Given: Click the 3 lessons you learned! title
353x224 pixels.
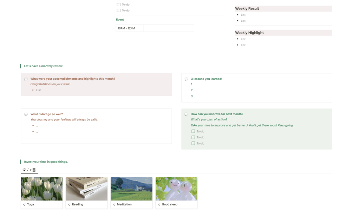Looking at the screenshot, I should point(207,79).
